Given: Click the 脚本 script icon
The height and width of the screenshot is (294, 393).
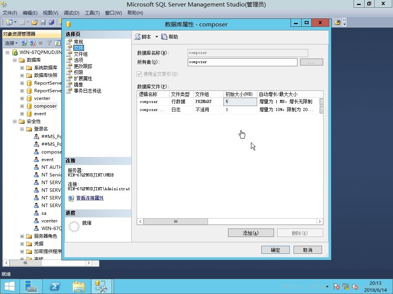Looking at the screenshot, I should coord(137,37).
